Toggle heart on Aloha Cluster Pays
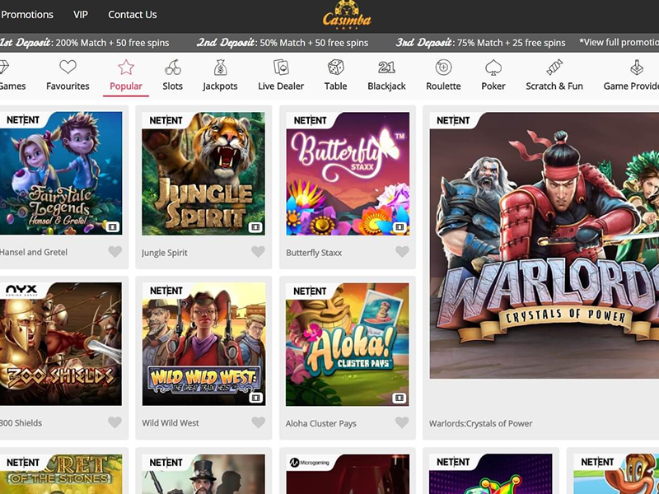The height and width of the screenshot is (494, 659). click(x=402, y=422)
